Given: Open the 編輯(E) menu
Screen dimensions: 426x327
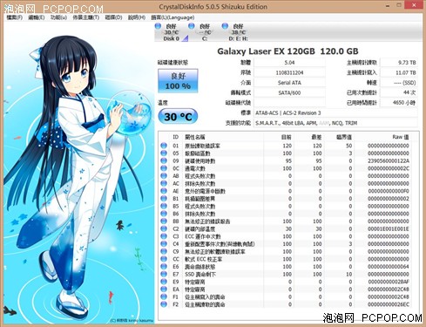Looking at the screenshot, I should click(37, 17).
